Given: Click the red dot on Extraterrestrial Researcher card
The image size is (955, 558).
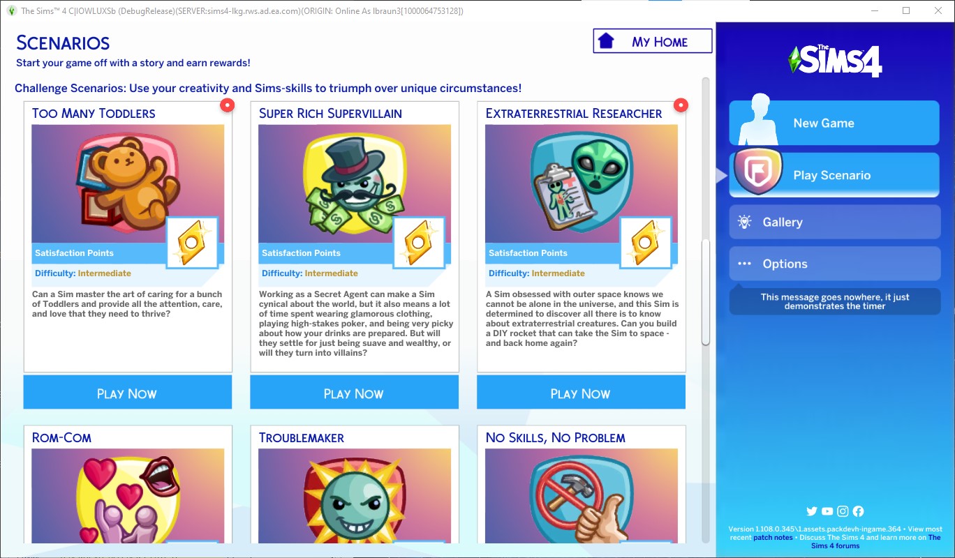Looking at the screenshot, I should (x=681, y=105).
